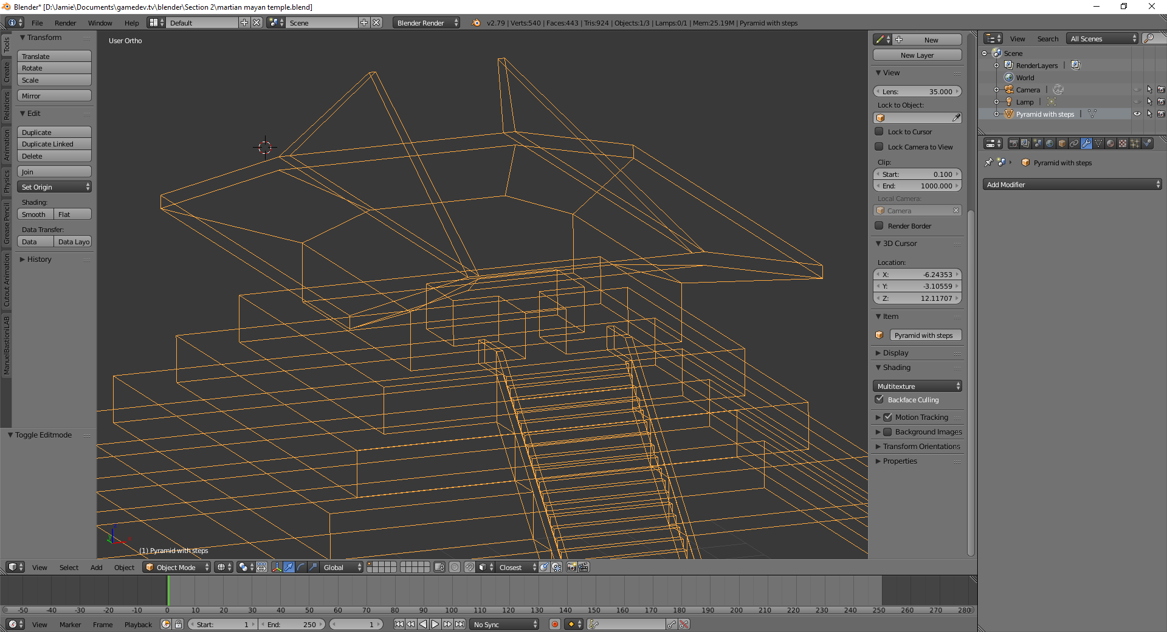
Task: Toggle the snap magnet icon
Action: (x=470, y=567)
